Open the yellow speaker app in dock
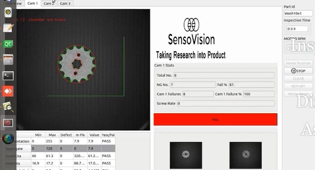315x170 pixels. tap(8, 12)
